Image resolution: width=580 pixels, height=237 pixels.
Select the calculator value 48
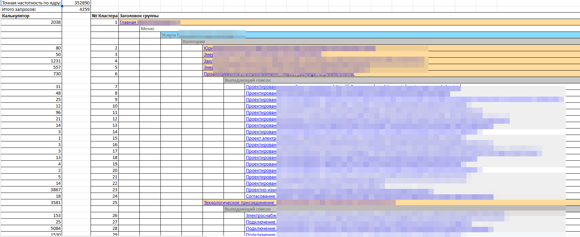click(x=32, y=93)
